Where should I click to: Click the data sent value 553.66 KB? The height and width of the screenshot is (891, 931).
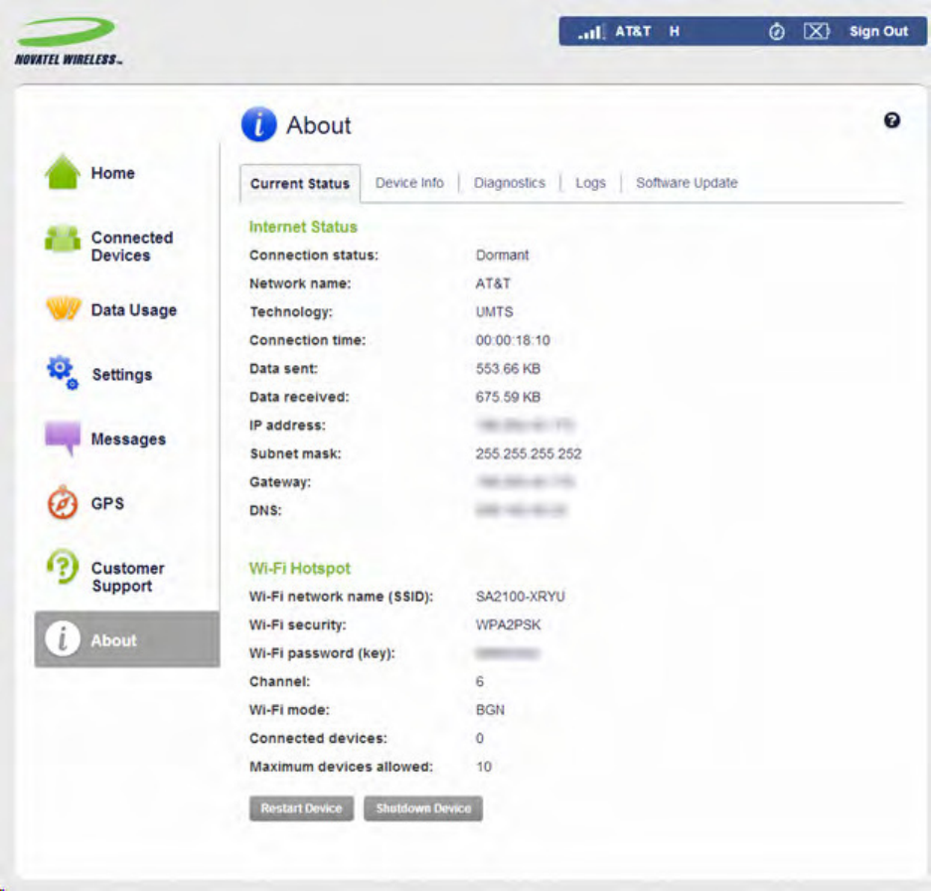(x=509, y=369)
